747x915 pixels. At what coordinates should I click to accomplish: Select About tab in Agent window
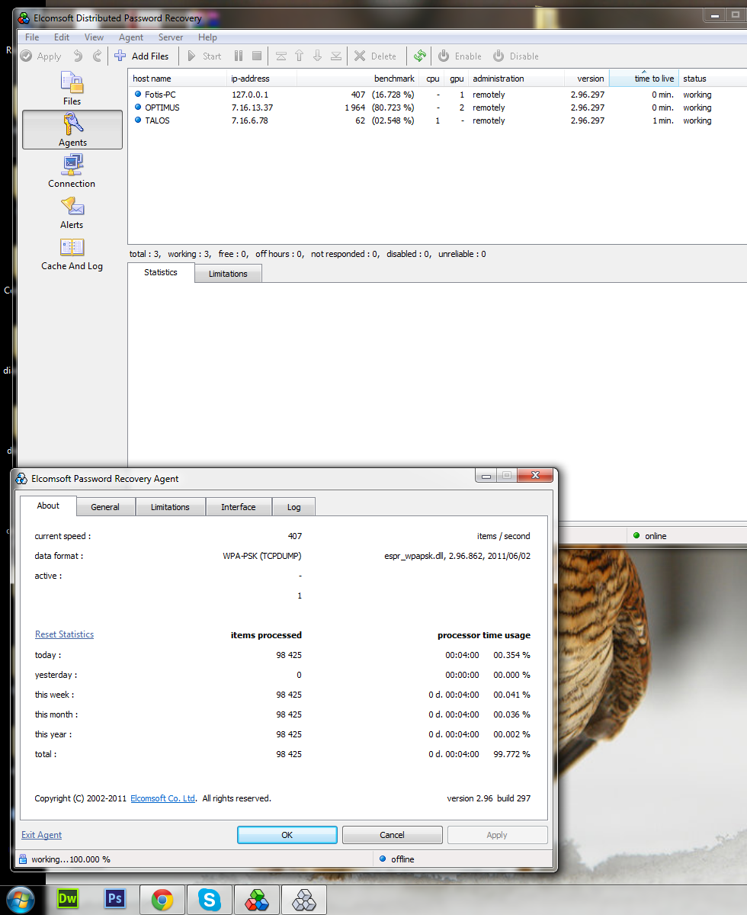click(48, 506)
